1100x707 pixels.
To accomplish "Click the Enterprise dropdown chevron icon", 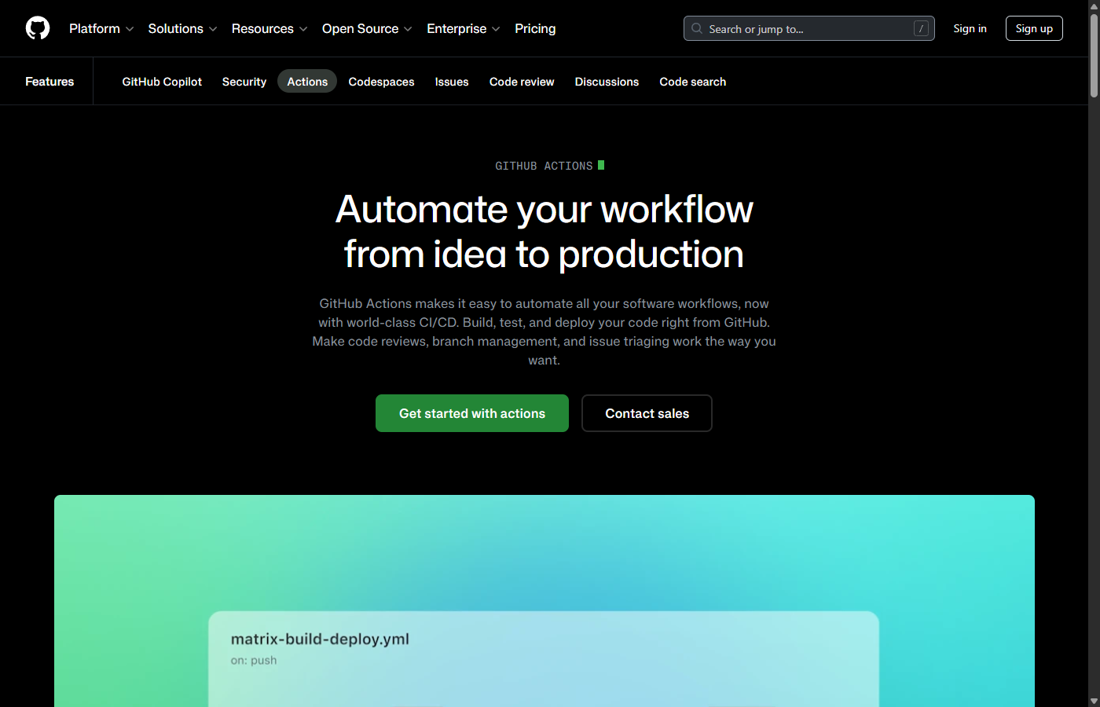I will pos(497,29).
